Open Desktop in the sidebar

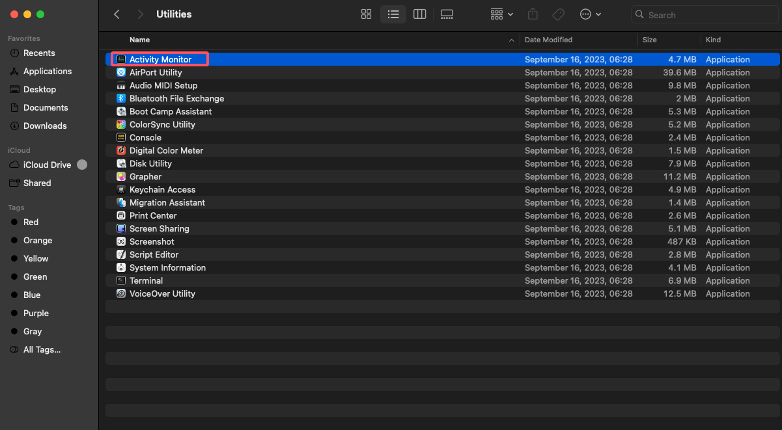[x=40, y=89]
